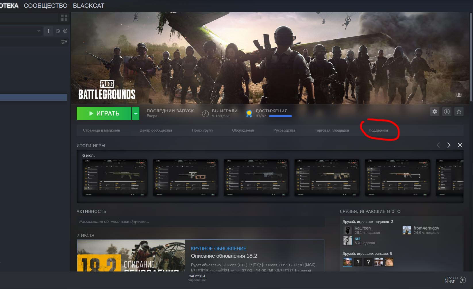
Task: Click the activity post input field
Action: pyautogui.click(x=201, y=221)
